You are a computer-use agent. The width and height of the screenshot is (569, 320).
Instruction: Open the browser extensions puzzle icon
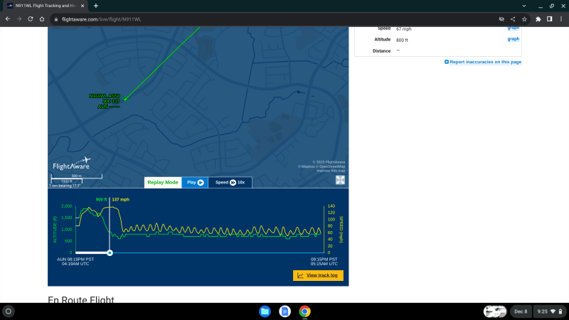[x=538, y=18]
